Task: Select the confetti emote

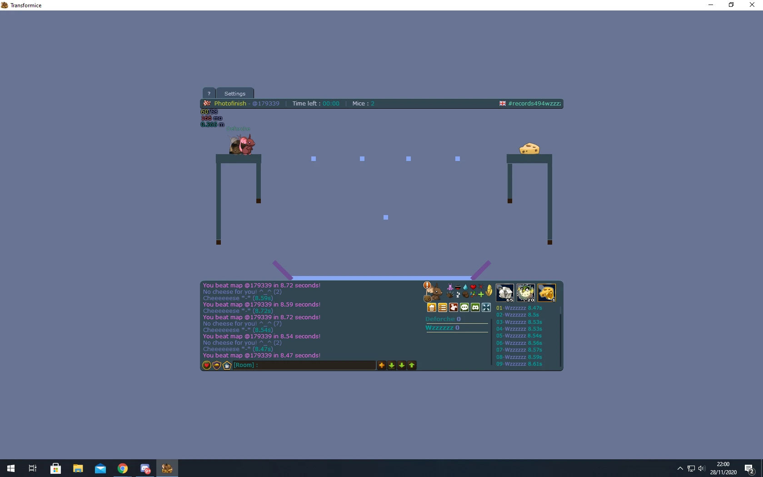Action: (473, 295)
